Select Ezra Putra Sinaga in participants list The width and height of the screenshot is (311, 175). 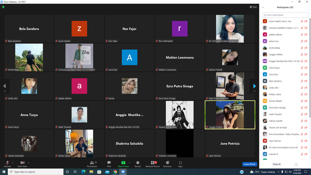click(x=285, y=107)
